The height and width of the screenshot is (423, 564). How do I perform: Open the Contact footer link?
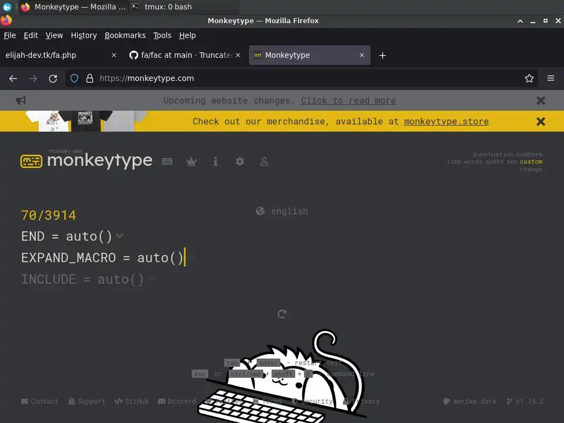pos(40,401)
